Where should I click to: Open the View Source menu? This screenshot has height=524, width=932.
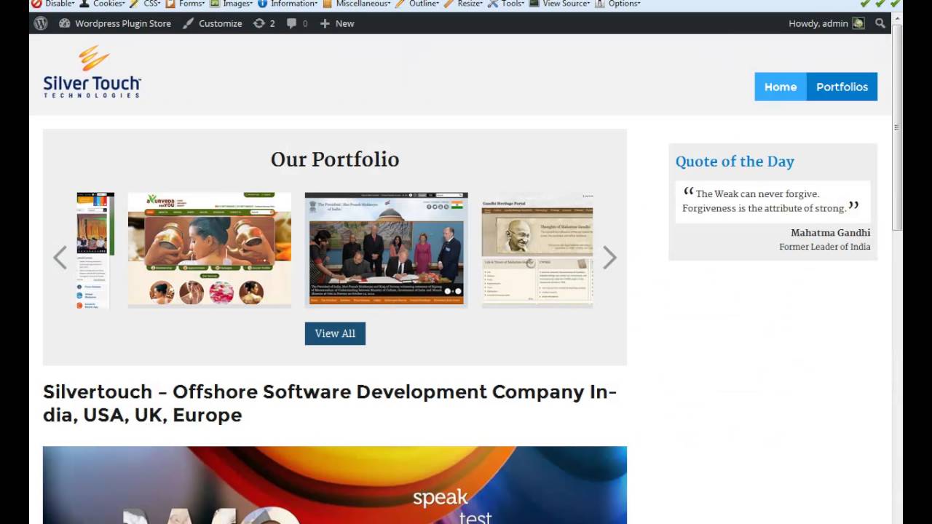click(x=560, y=4)
